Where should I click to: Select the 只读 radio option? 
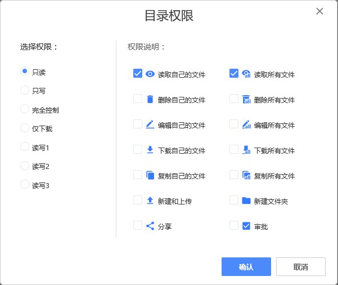click(25, 71)
